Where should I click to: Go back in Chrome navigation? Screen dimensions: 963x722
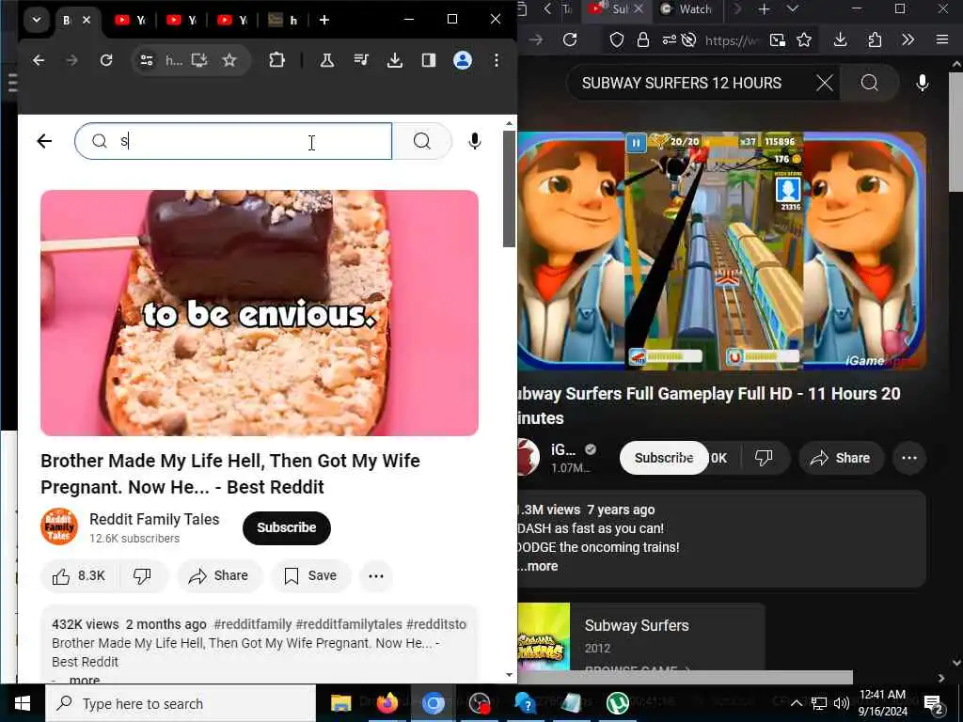tap(39, 60)
